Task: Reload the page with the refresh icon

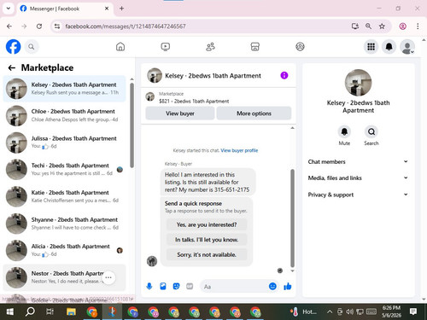Action: [39, 26]
